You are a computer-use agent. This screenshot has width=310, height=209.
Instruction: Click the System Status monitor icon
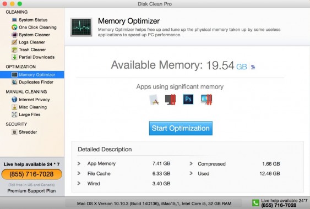pos(14,20)
